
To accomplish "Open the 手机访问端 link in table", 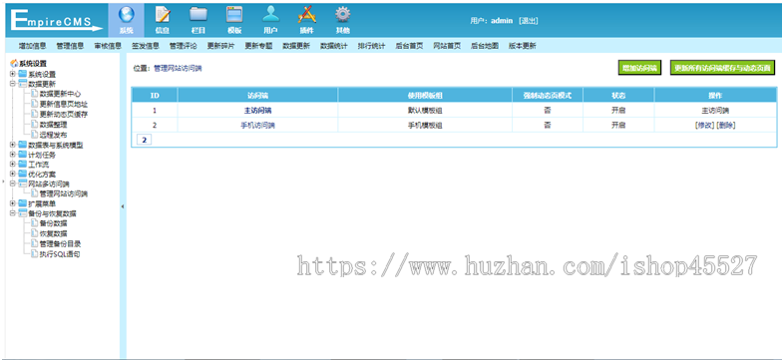I will point(257,126).
